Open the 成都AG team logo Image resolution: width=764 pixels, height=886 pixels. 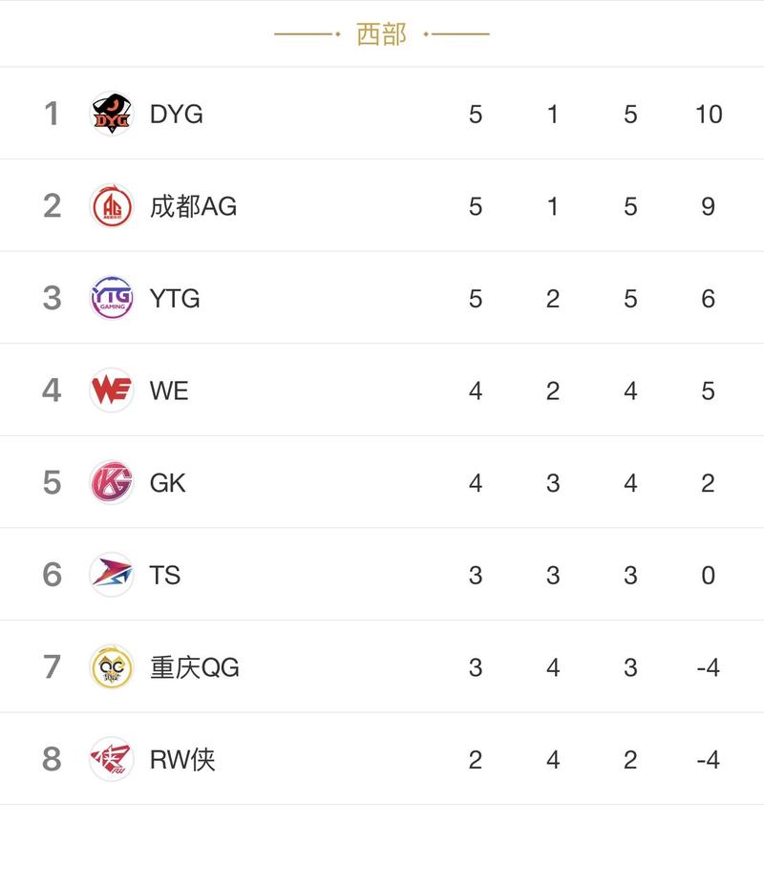112,205
